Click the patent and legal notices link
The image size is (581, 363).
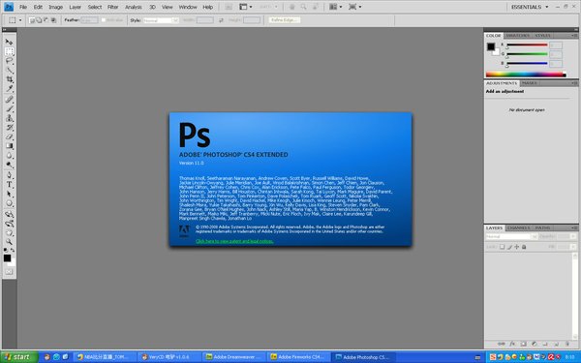click(x=234, y=241)
